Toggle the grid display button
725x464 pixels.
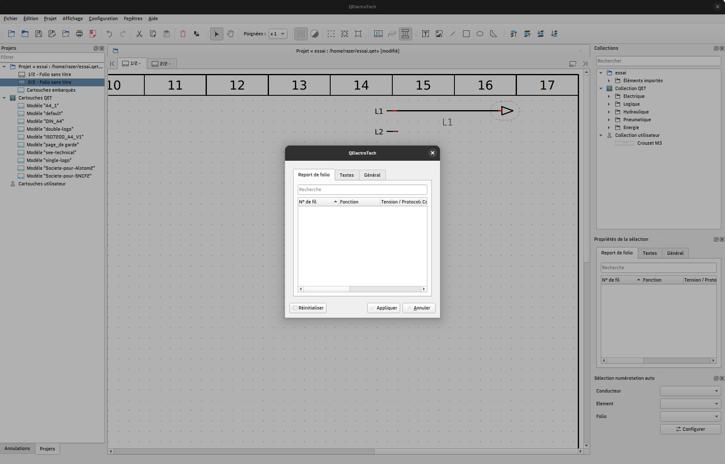[301, 34]
